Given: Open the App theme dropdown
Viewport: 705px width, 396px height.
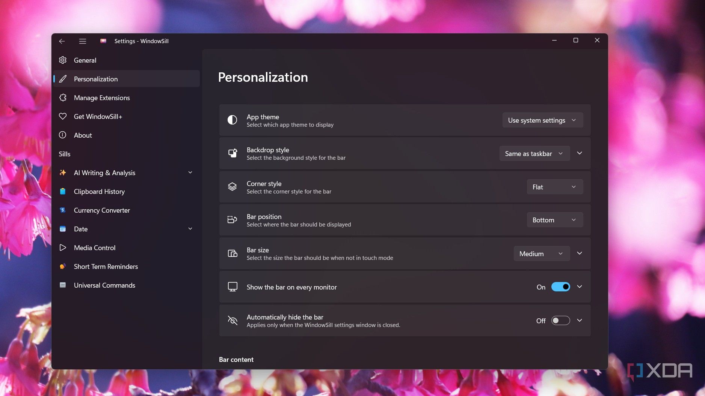Looking at the screenshot, I should coord(543,120).
